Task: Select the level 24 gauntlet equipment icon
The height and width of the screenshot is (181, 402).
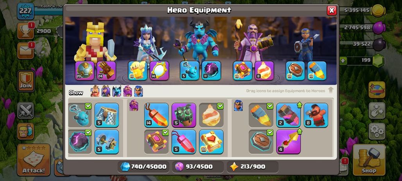Action: click(x=106, y=71)
